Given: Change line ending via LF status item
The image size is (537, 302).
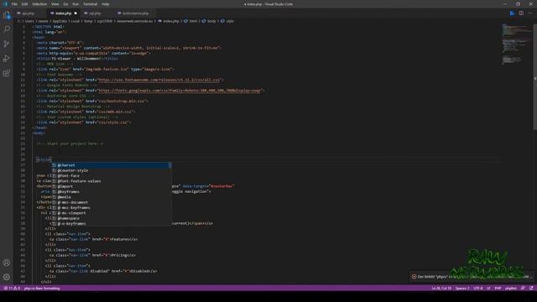Looking at the screenshot, I should (488, 289).
